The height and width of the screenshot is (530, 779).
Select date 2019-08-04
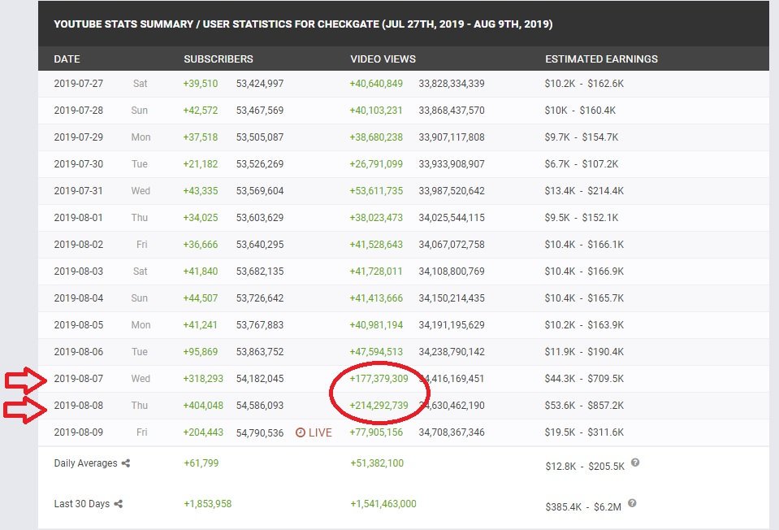click(79, 298)
